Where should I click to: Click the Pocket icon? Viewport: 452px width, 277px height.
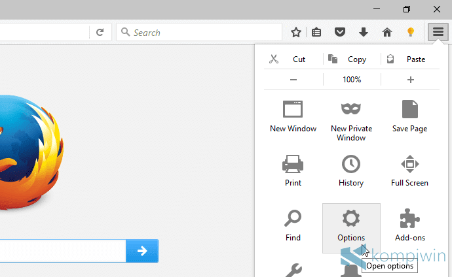340,32
